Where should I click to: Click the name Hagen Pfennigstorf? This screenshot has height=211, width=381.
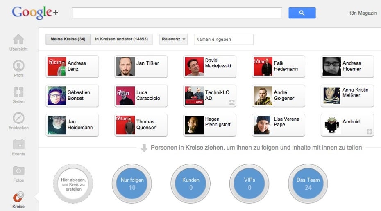click(218, 122)
